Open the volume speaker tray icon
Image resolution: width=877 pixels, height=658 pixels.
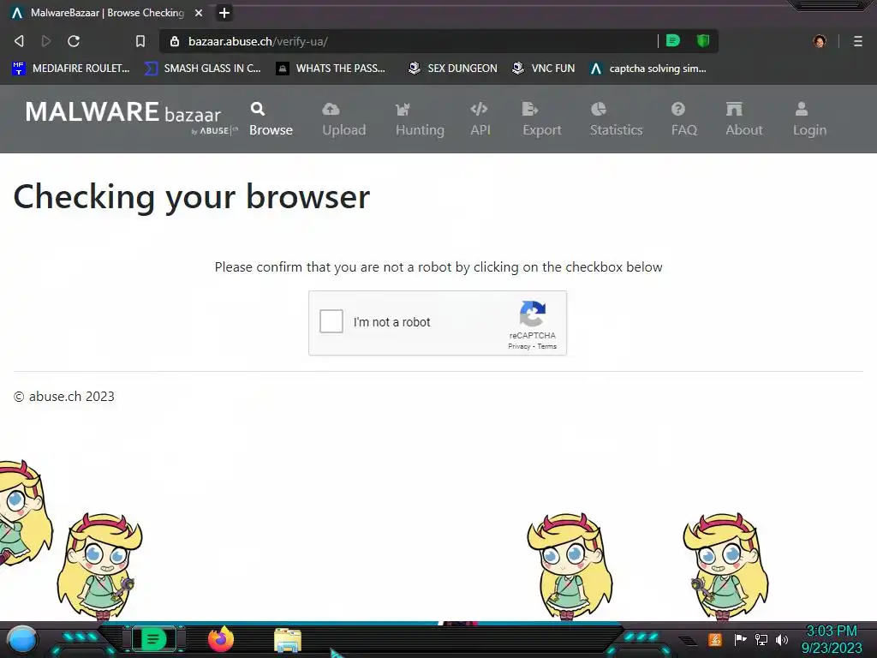782,639
